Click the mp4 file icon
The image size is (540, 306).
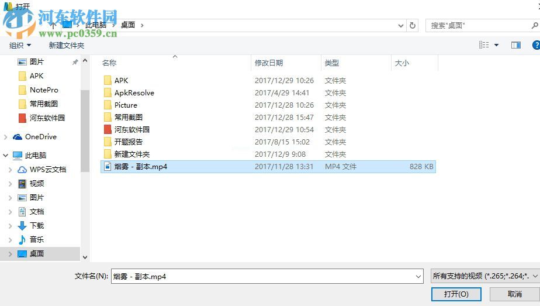tap(108, 166)
